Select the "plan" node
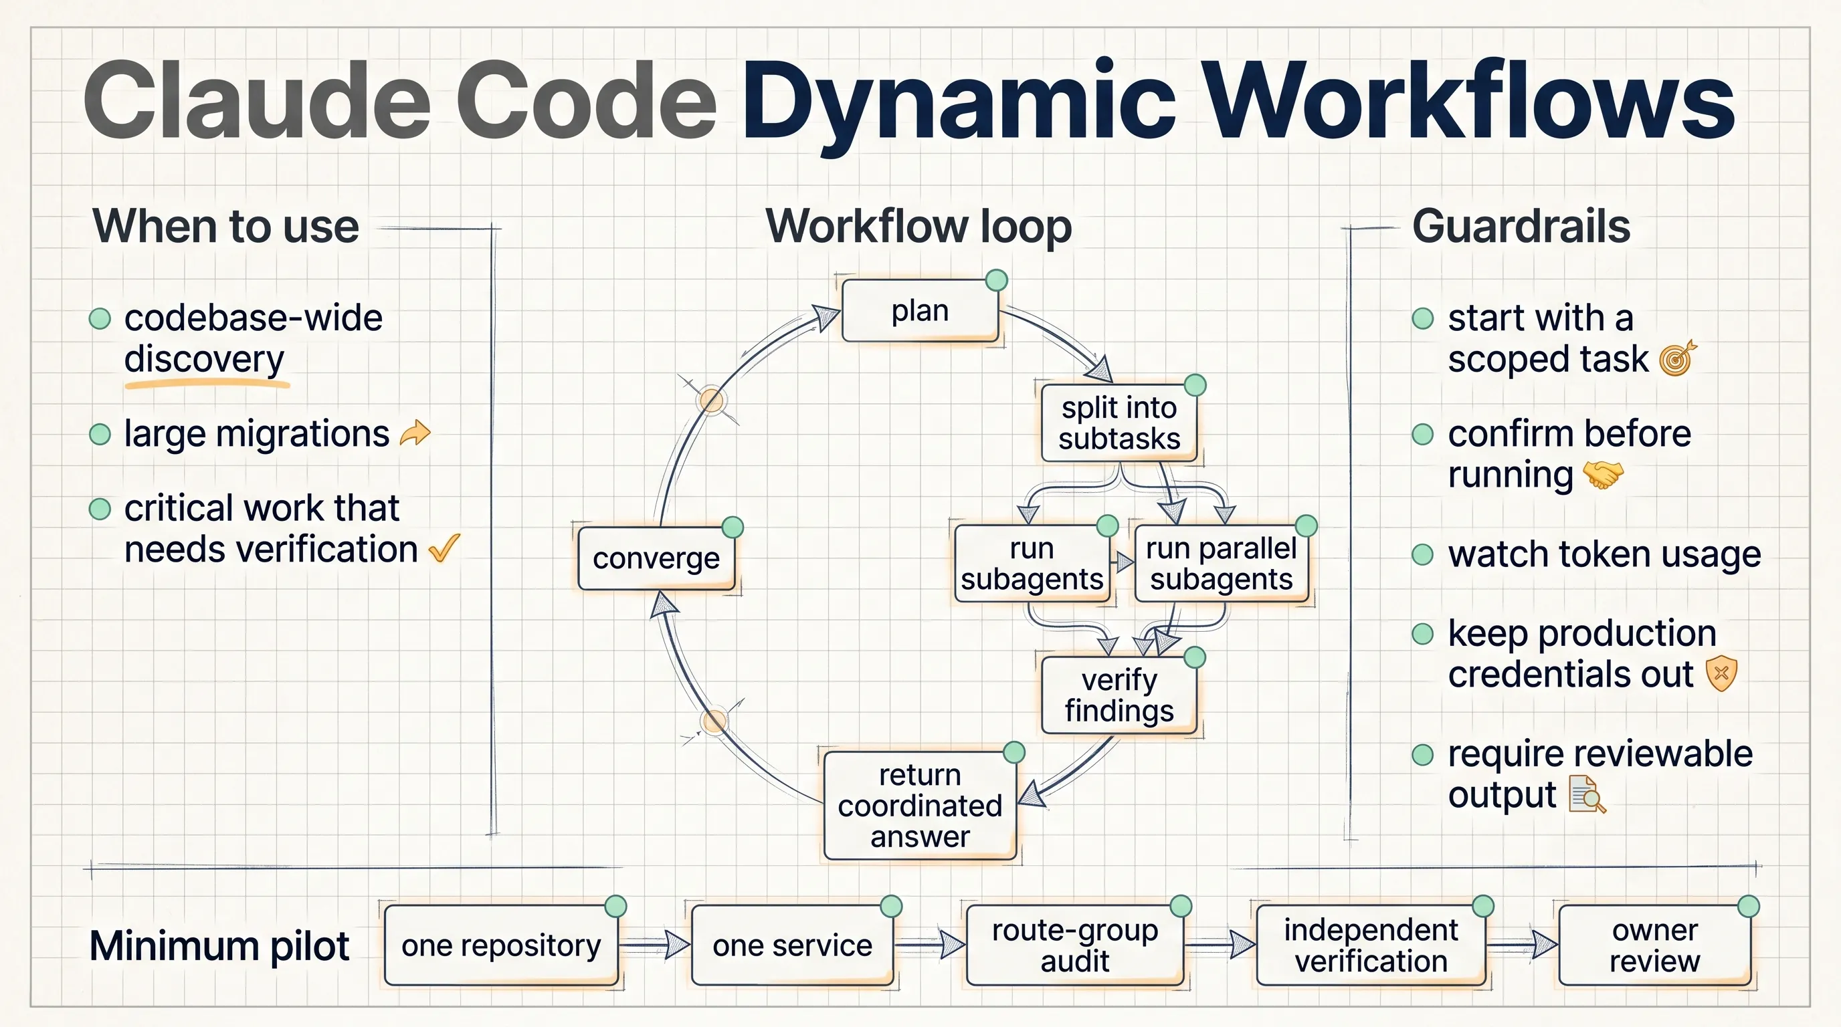 coord(920,311)
